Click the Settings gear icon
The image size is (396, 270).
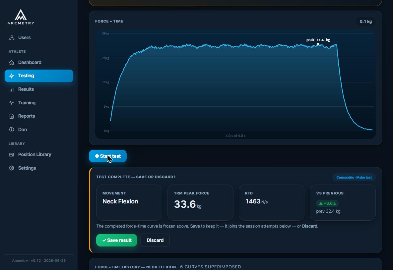pos(12,168)
